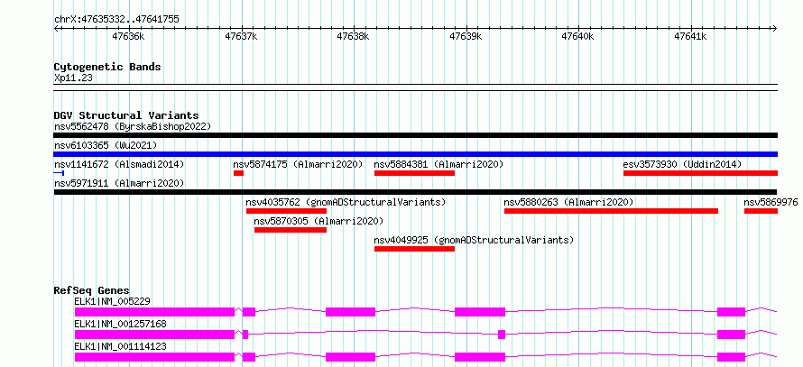Click the ELK1|NM_001114123 transcript label
The height and width of the screenshot is (367, 803).
point(120,346)
